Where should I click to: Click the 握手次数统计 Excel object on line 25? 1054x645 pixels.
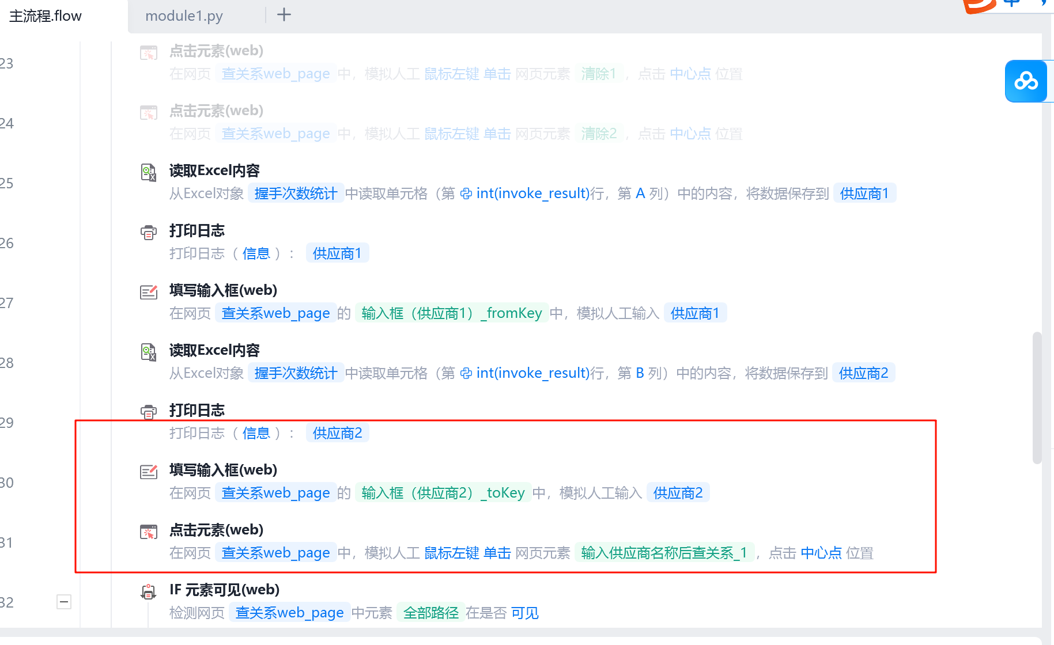[x=296, y=193]
